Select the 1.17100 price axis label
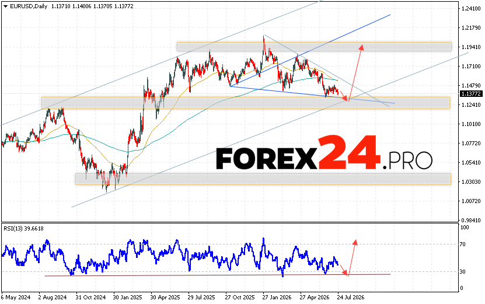 (x=471, y=66)
